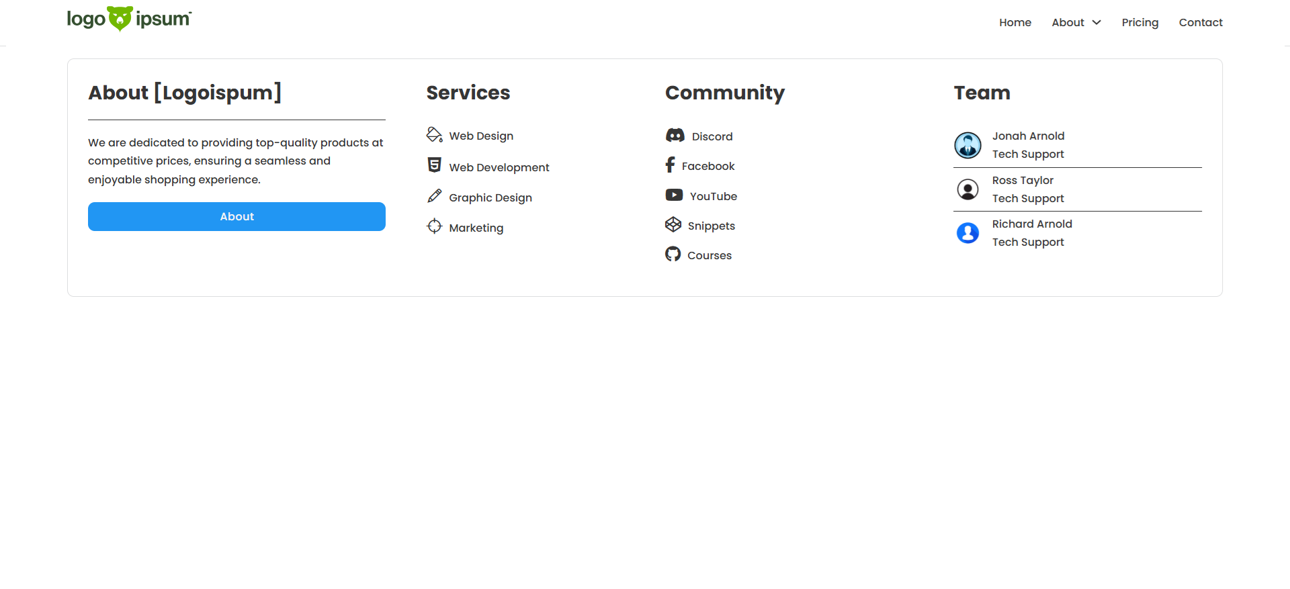
Task: Click Ross Taylor's avatar icon
Action: coord(968,189)
